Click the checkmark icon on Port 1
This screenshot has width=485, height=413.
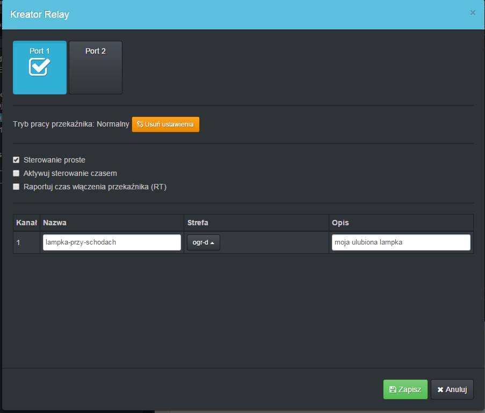(39, 67)
